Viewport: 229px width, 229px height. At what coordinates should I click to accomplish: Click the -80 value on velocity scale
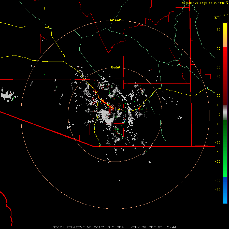point(218,190)
